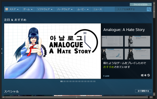The height and width of the screenshot is (99, 157).
Task: Expand the ハードウェア menu
Action: coord(65,9)
